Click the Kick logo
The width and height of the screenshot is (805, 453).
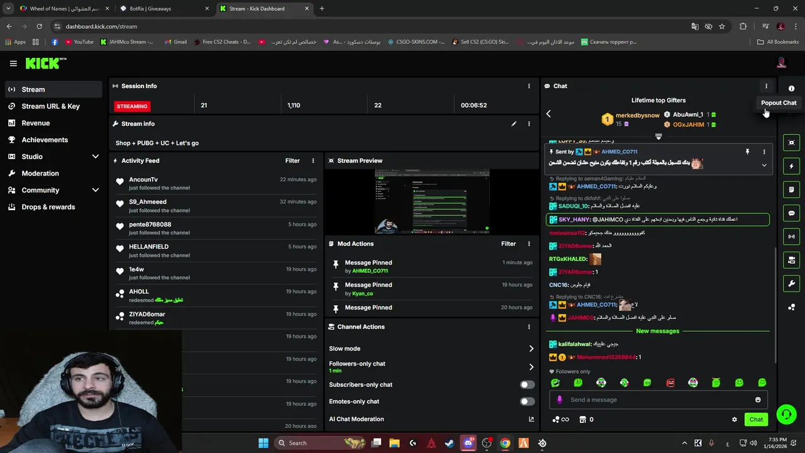tap(45, 63)
